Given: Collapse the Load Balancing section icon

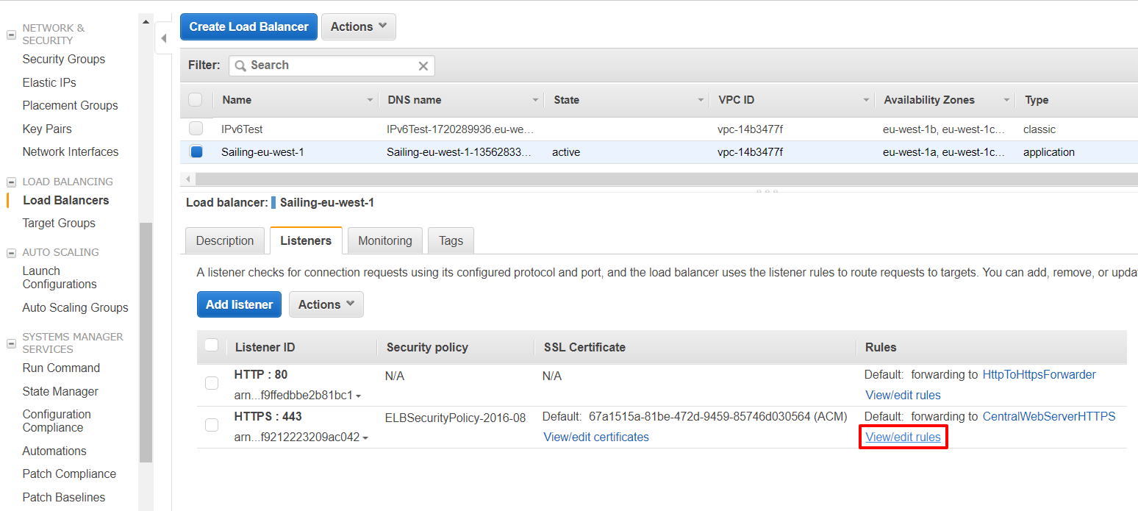Looking at the screenshot, I should [11, 182].
